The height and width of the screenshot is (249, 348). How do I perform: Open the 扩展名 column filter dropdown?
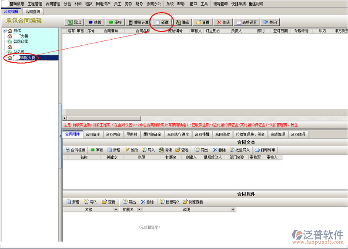pos(139,209)
